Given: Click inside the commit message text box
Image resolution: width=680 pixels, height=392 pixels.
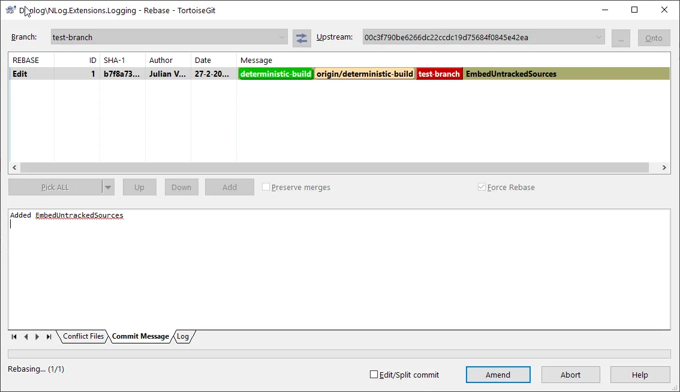Looking at the screenshot, I should tap(339, 269).
